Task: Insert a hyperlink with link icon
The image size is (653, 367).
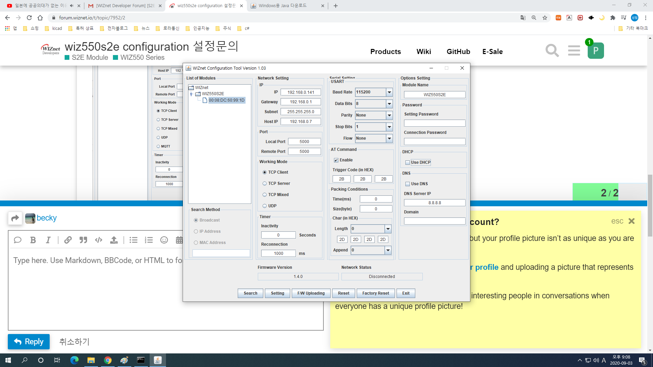Action: 68,240
